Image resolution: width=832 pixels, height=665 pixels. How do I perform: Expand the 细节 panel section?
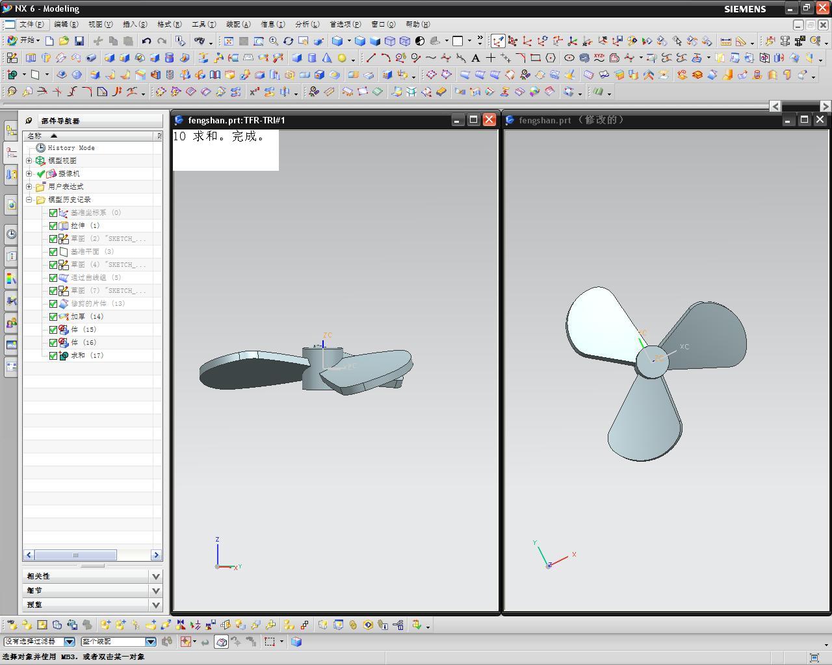156,590
